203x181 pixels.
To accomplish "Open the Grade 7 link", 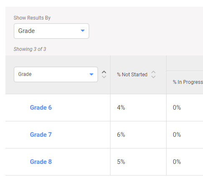I will click(x=41, y=135).
